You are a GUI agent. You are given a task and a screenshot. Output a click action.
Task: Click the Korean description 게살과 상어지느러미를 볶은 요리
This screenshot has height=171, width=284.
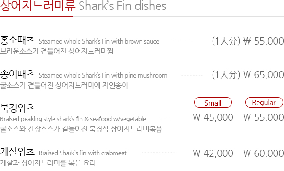point(48,163)
